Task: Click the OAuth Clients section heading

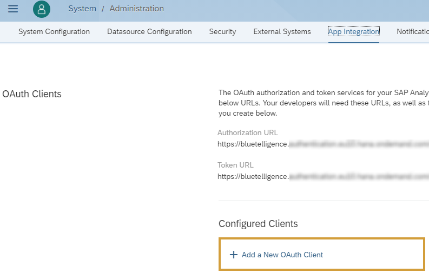Action: click(x=32, y=94)
